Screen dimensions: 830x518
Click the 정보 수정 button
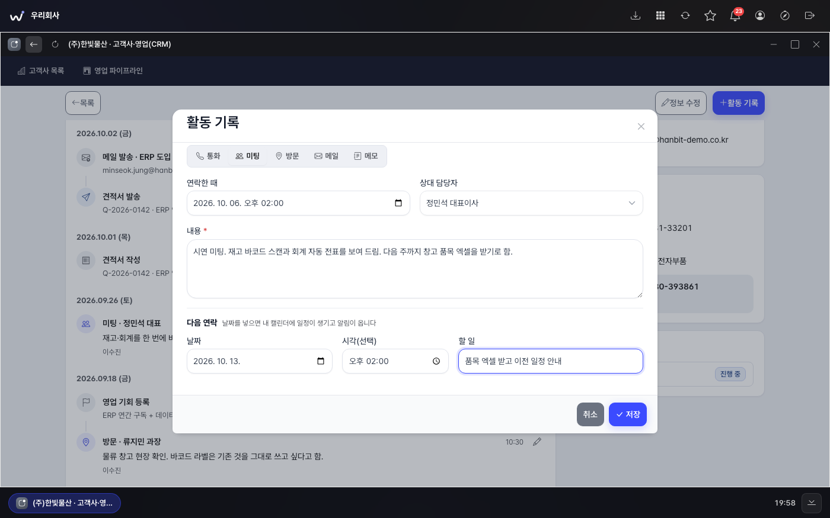click(x=681, y=103)
